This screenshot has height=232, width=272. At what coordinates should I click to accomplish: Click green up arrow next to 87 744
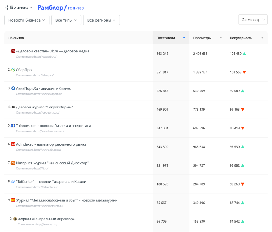(243, 203)
